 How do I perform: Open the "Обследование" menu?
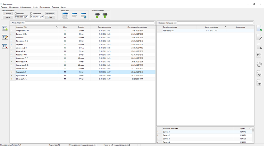(x=26, y=7)
